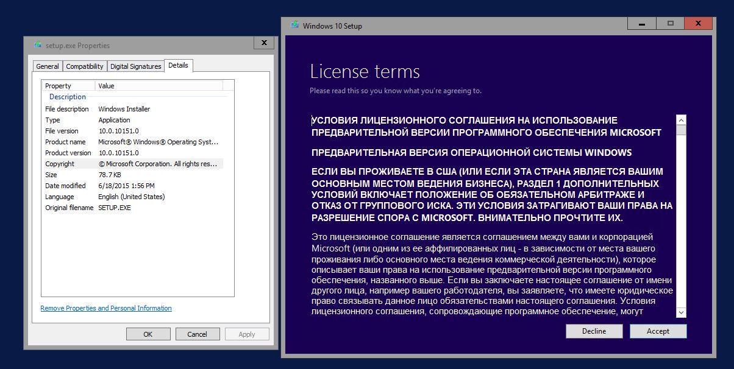Select the File description row
The height and width of the screenshot is (369, 734).
pos(134,109)
